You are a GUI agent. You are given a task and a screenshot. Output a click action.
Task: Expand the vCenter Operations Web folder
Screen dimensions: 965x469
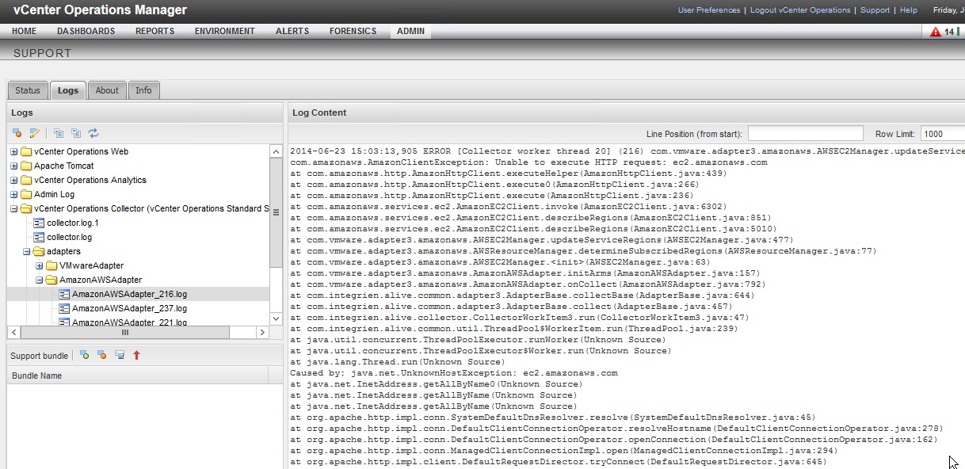tap(14, 151)
